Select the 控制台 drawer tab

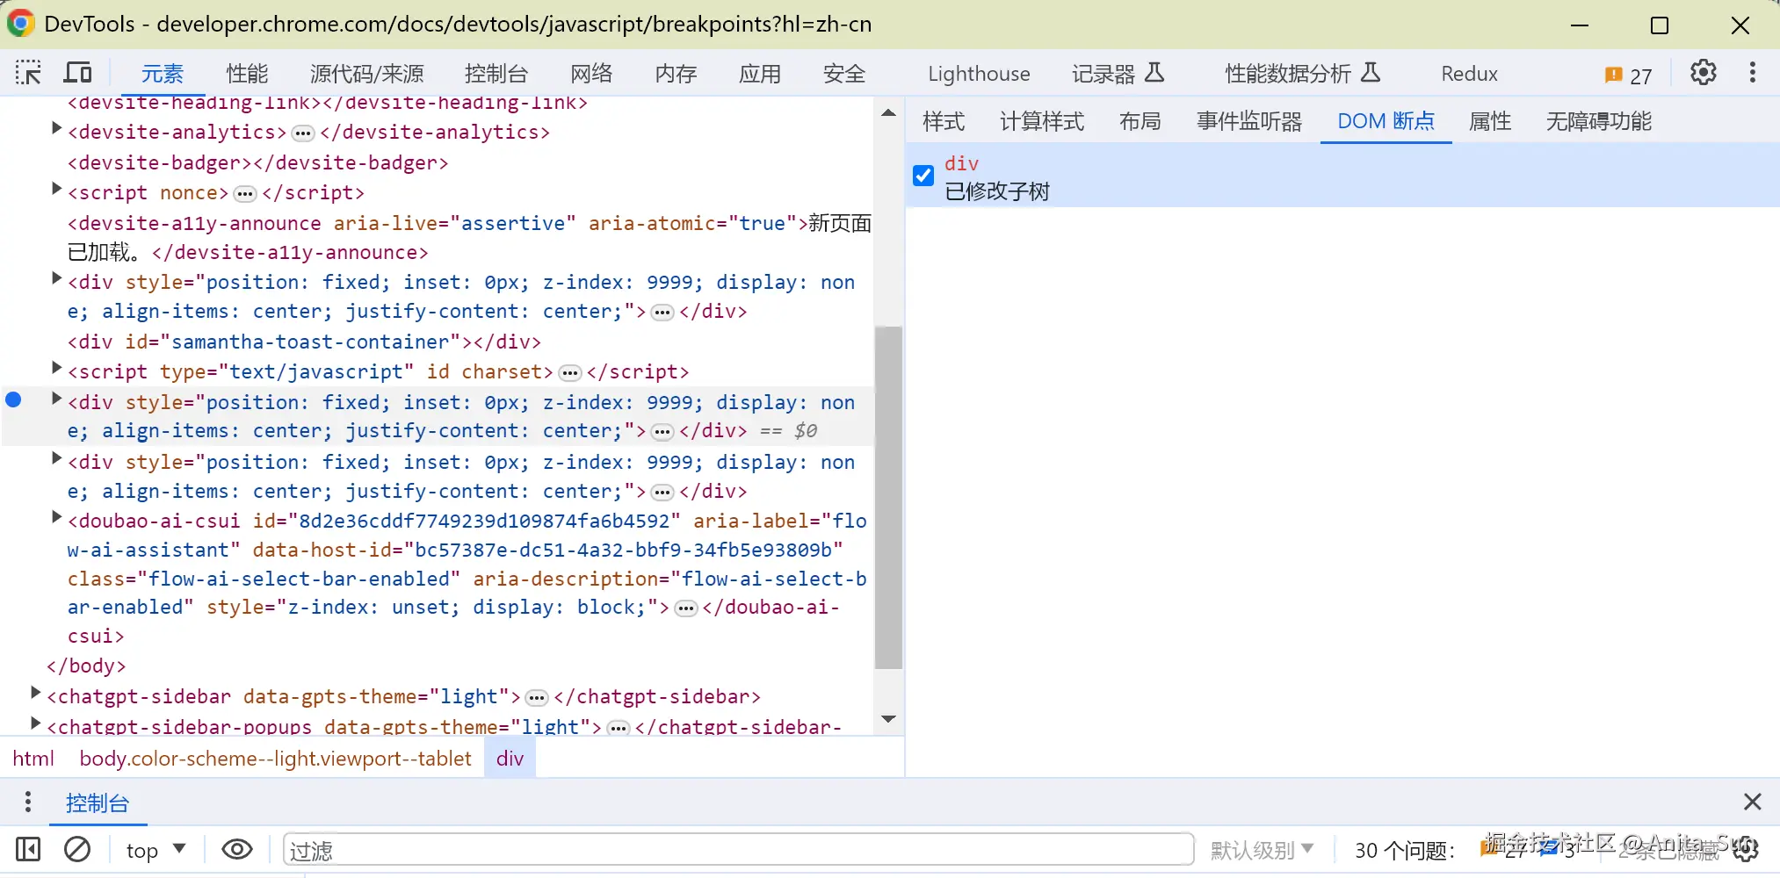[x=98, y=802]
